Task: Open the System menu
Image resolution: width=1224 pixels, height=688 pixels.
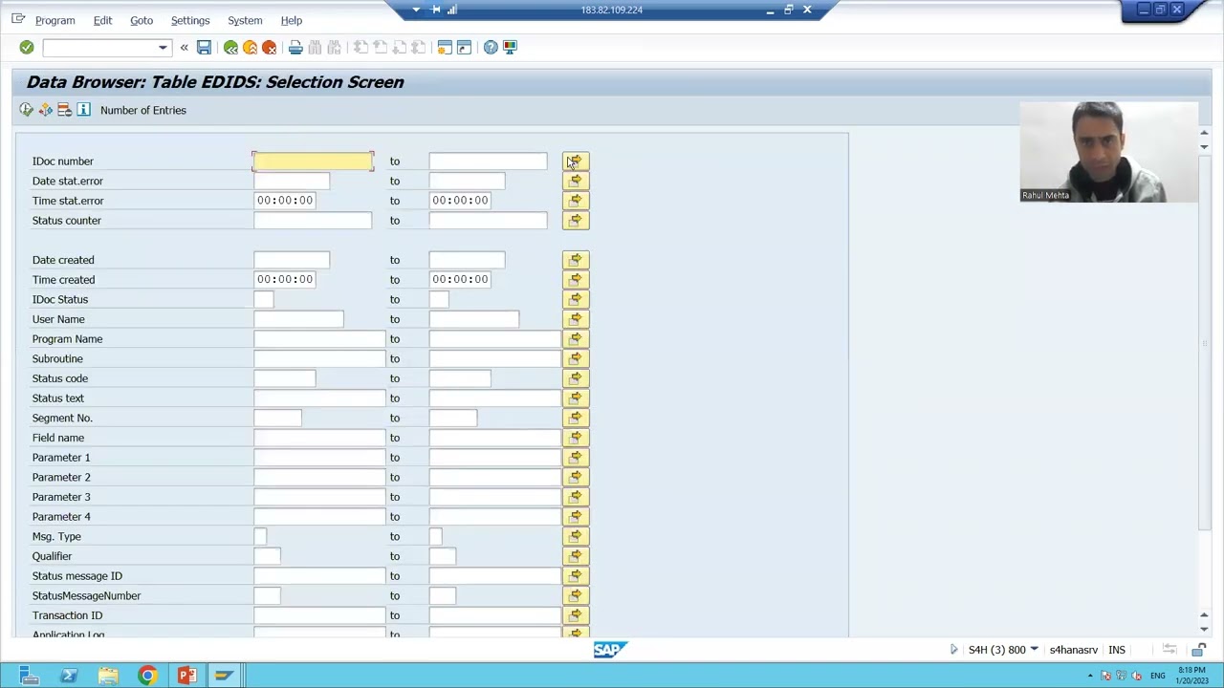Action: coord(245,20)
